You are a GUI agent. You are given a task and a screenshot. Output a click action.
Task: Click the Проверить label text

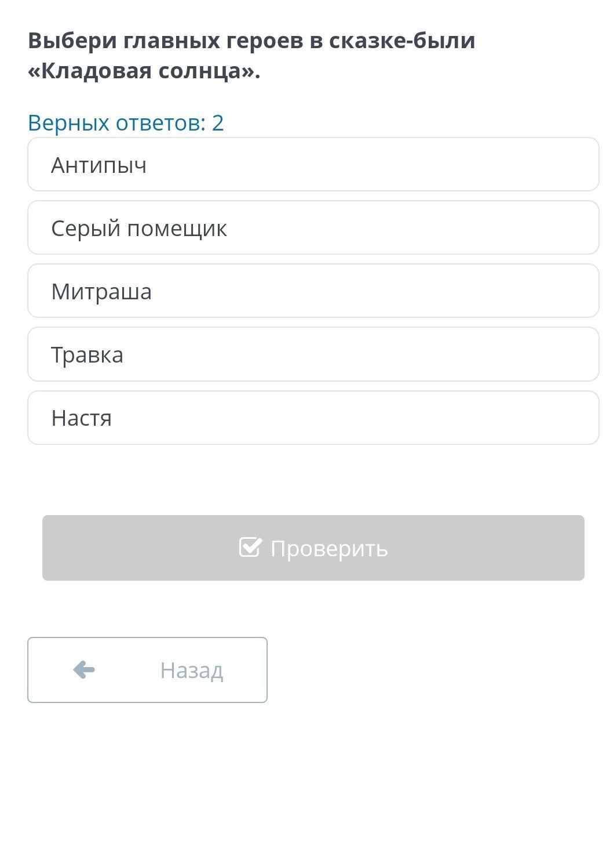329,548
